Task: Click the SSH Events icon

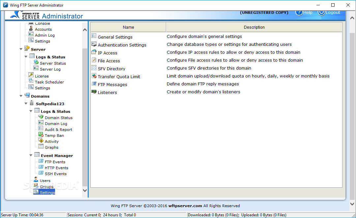Action: 41,173
